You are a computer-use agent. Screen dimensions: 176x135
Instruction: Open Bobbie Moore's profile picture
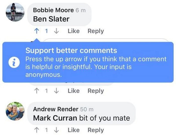pyautogui.click(x=15, y=12)
